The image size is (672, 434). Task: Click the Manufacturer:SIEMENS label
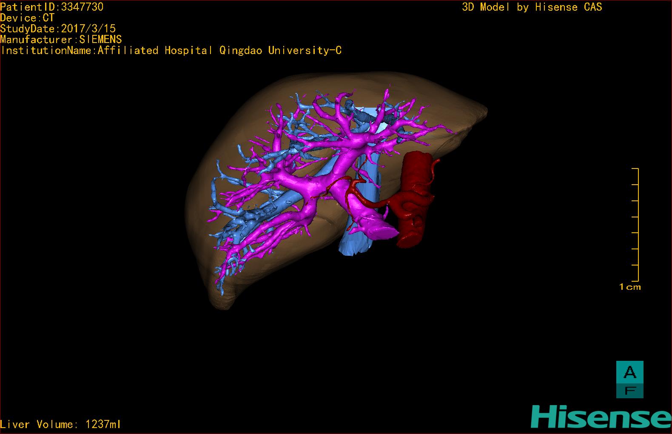pyautogui.click(x=61, y=40)
